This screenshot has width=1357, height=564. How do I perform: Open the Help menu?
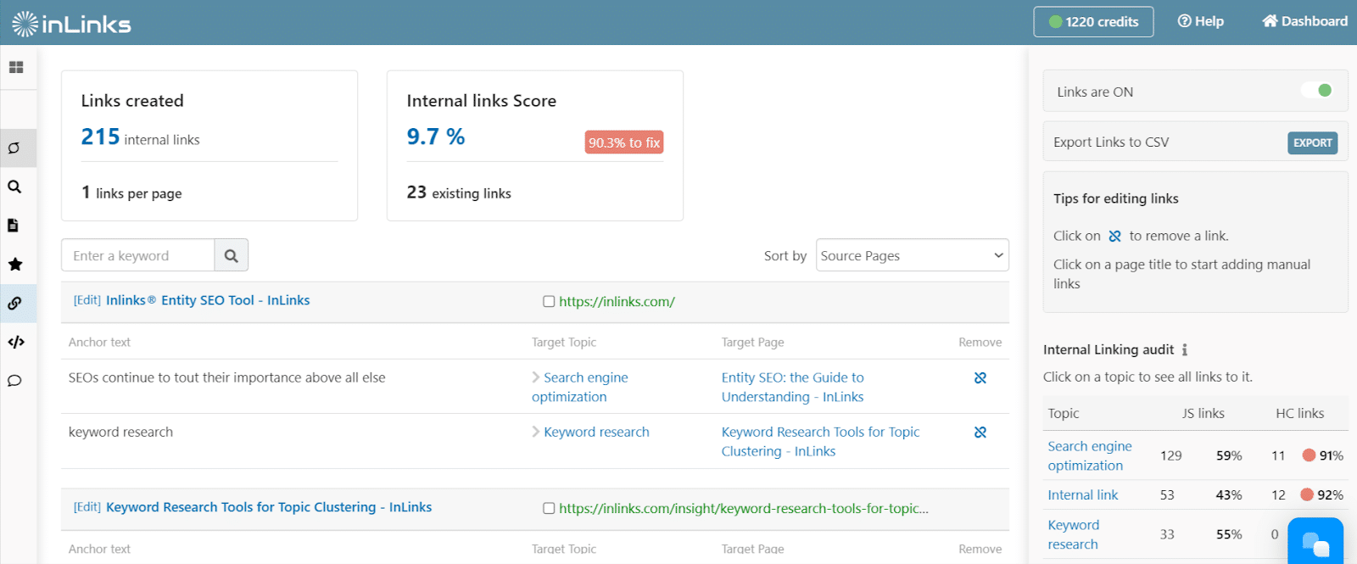pos(1200,21)
